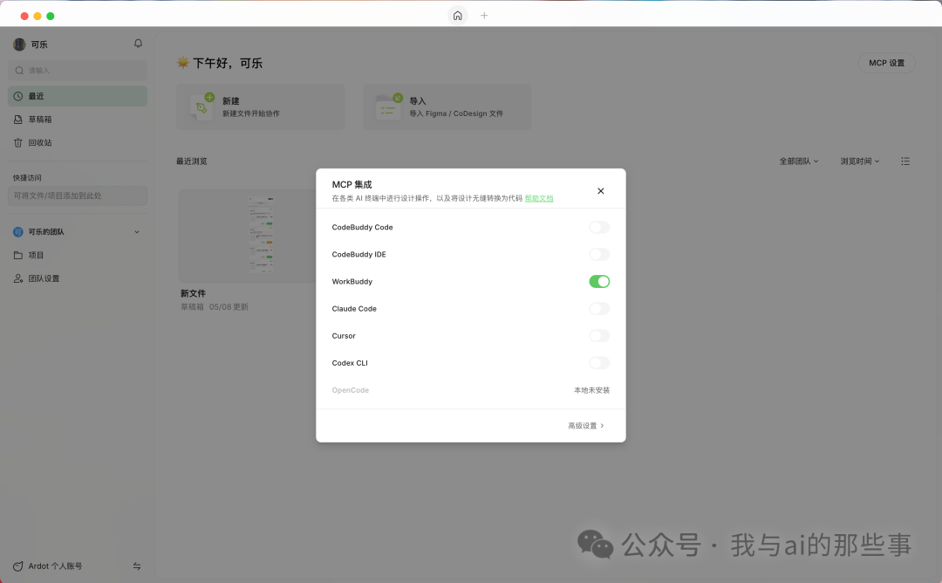Close the MCP 集成 dialog
The image size is (942, 583).
coord(601,191)
